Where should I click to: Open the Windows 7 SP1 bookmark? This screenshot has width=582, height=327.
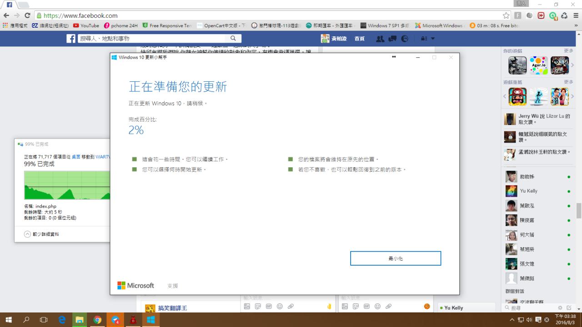click(385, 25)
